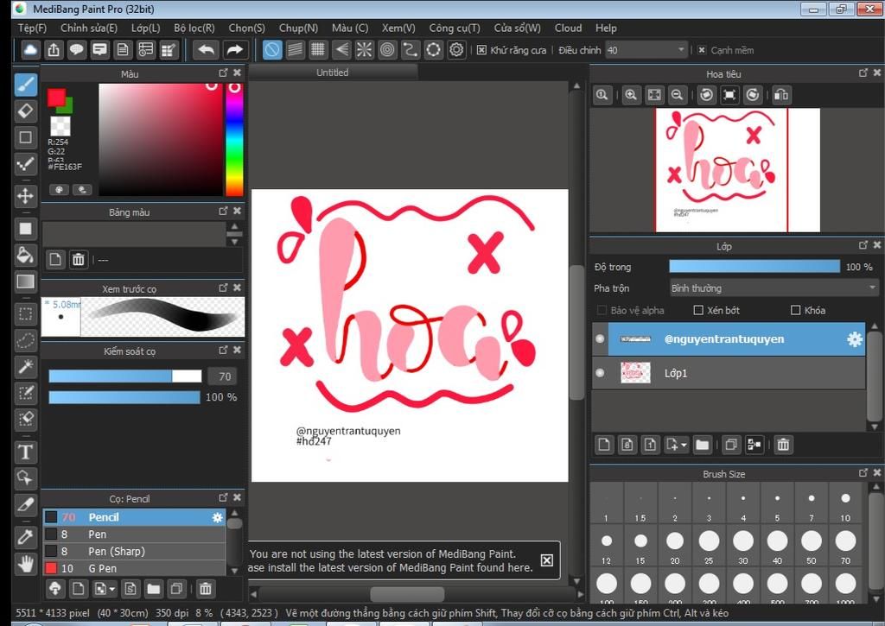Open the Lớp(L) menu

[145, 28]
